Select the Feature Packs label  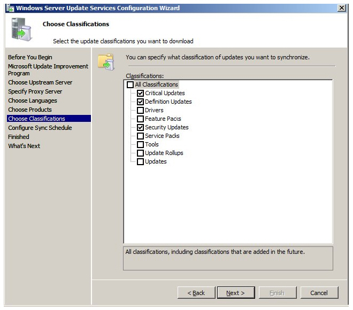tap(163, 119)
